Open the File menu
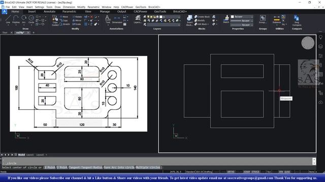Image resolution: width=325 pixels, height=182 pixels. pyautogui.click(x=8, y=7)
